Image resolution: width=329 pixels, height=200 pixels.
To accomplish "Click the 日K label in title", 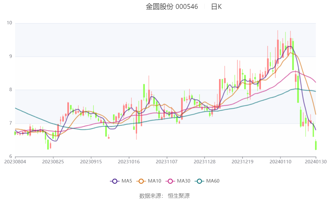I will click(216, 7).
